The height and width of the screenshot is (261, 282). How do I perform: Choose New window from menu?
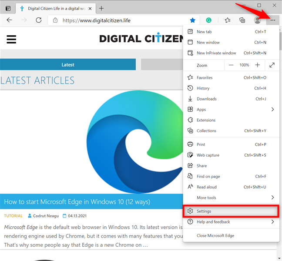[231, 42]
